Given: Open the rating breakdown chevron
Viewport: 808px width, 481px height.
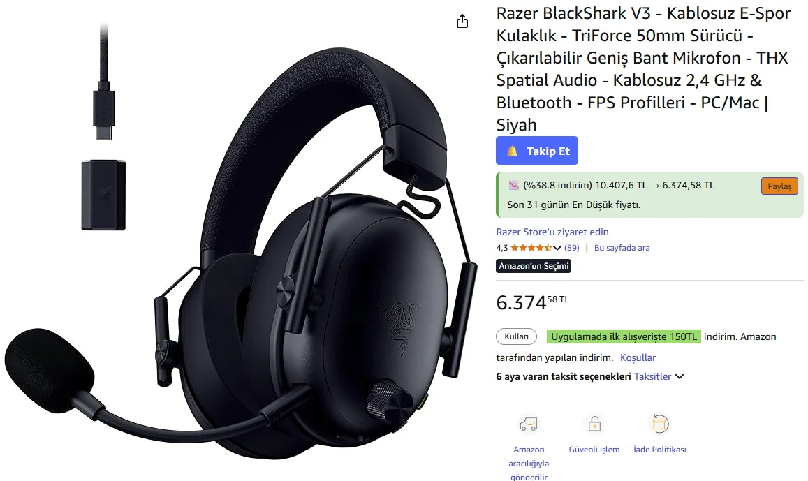Looking at the screenshot, I should click(557, 248).
